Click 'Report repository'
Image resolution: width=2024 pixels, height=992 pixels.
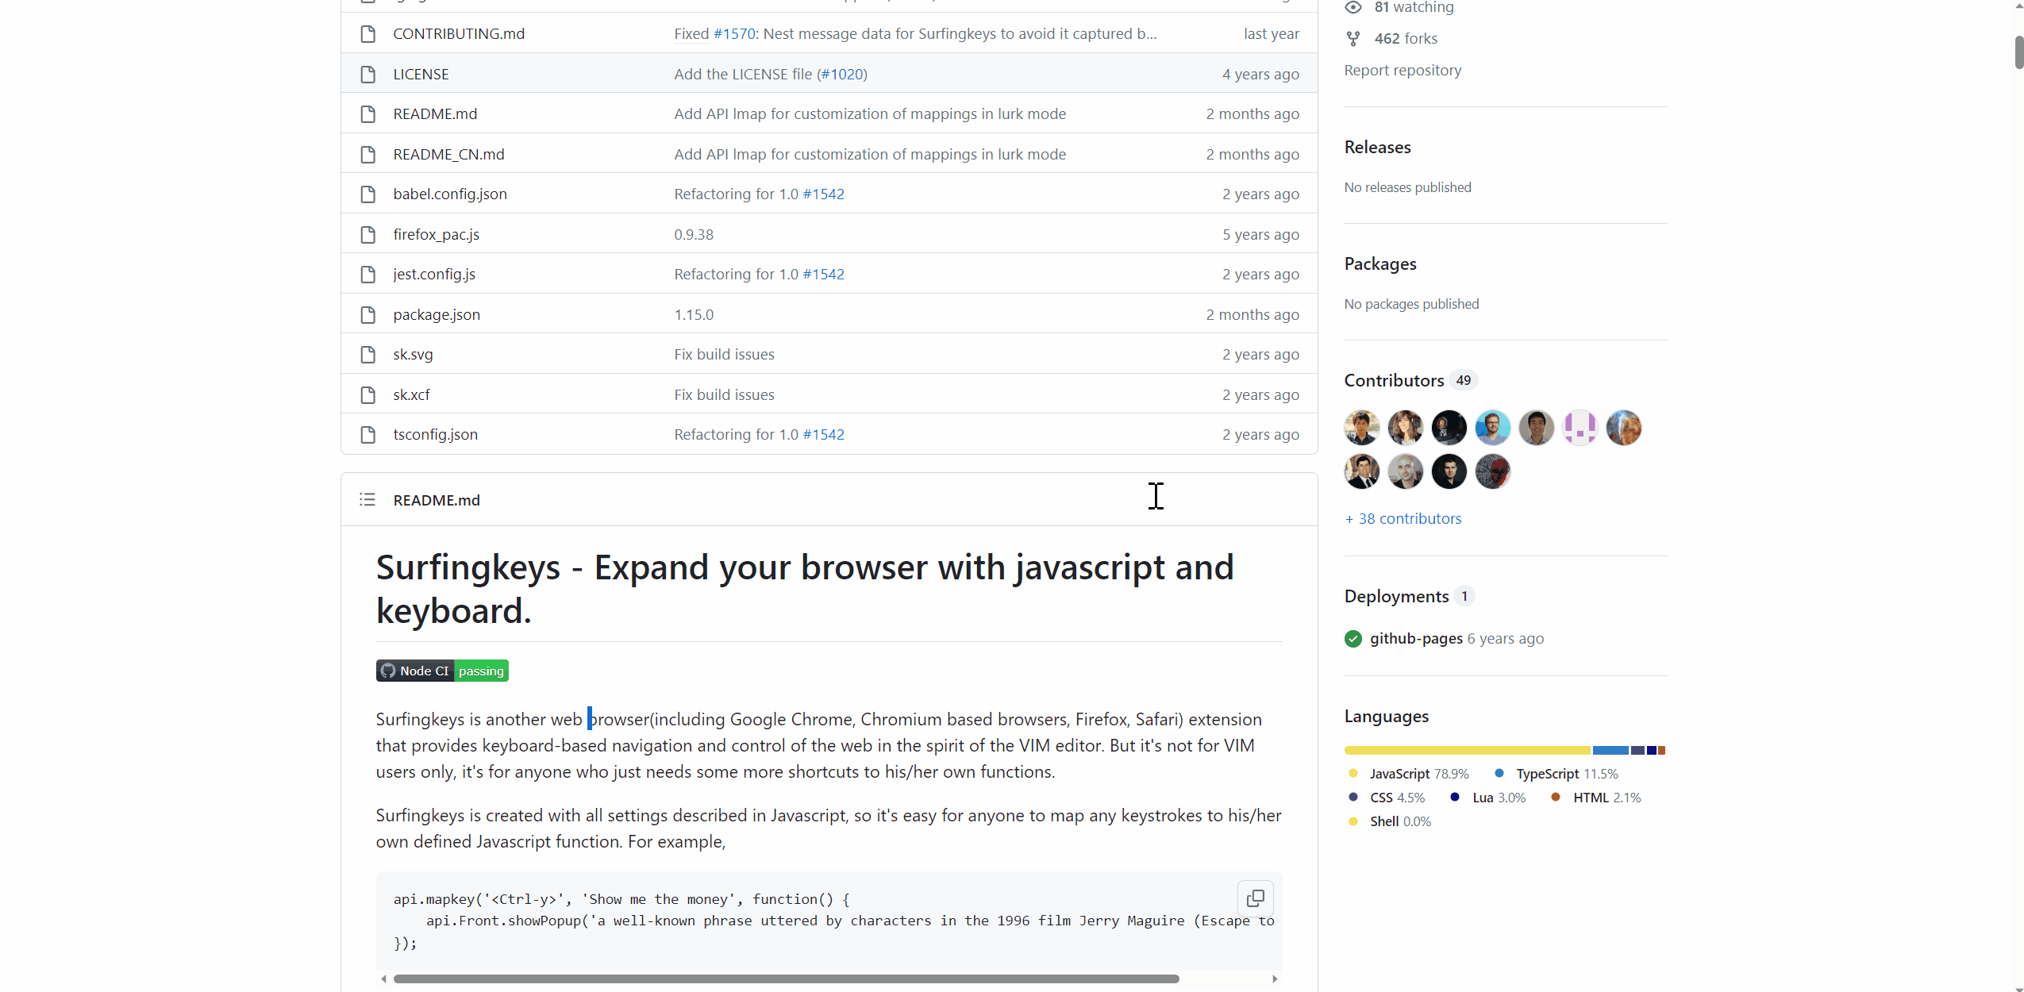click(1402, 70)
